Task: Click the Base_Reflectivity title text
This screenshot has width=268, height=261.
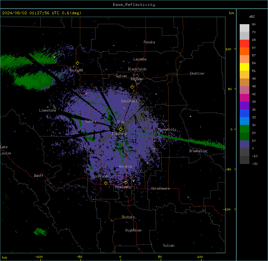Action: coord(134,5)
